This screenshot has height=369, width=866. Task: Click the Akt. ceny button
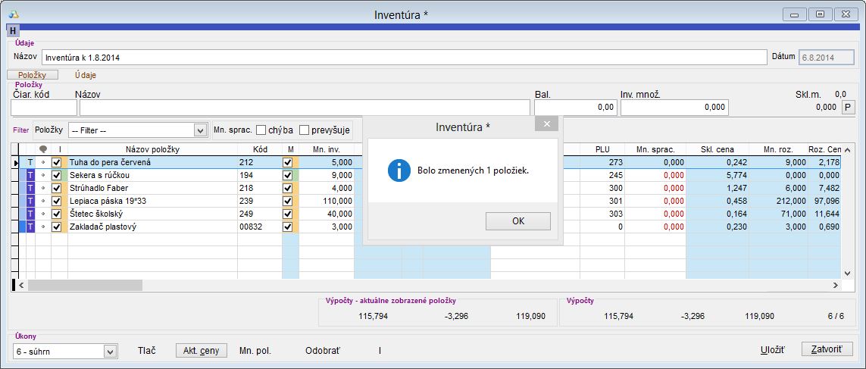coord(201,351)
